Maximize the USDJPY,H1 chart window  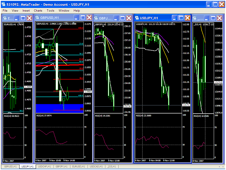pyautogui.click(x=181, y=18)
